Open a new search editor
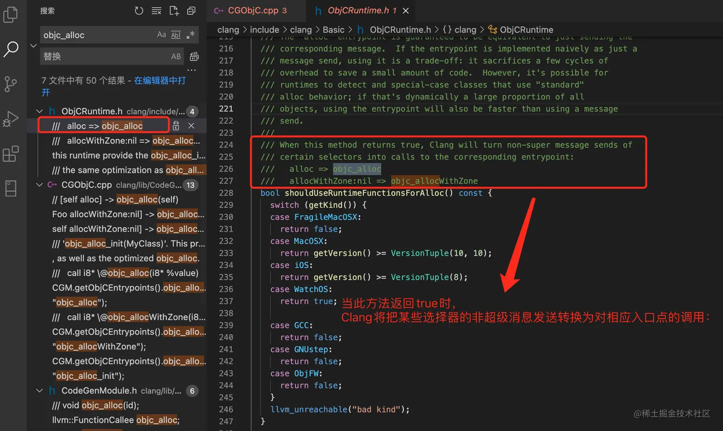723x431 pixels. coord(174,11)
